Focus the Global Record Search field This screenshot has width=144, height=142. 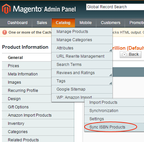coord(115,7)
